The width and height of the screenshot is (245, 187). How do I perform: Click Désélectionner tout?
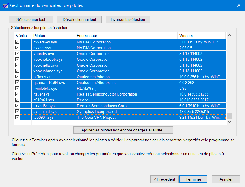click(x=79, y=19)
